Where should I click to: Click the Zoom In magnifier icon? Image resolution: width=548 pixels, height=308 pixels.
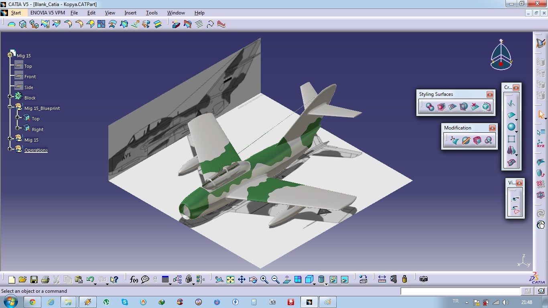pyautogui.click(x=264, y=280)
